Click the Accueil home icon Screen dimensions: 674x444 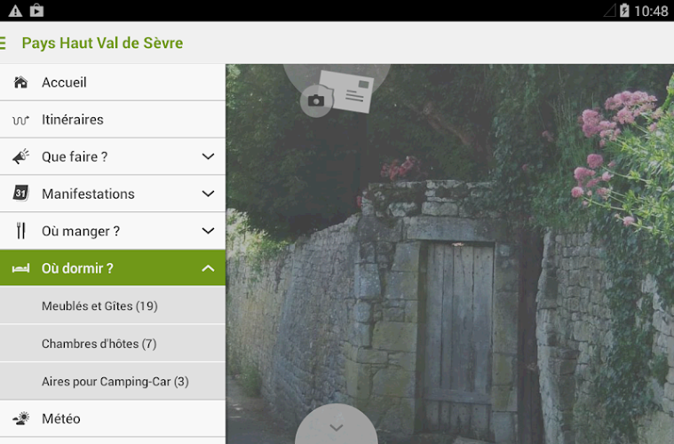pos(20,82)
